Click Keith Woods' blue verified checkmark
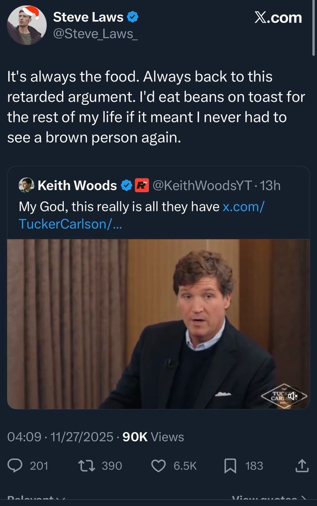Viewport: 317px width, 506px height. pos(125,186)
